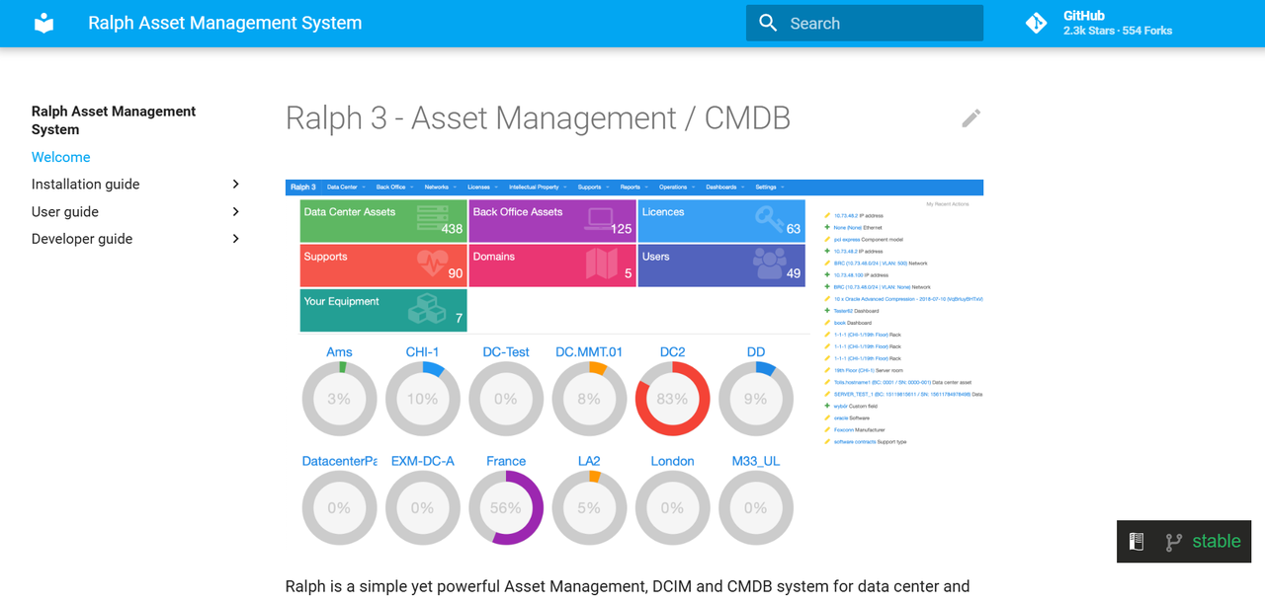Screen dimensions: 1265x604
Task: Click the Ralph docs logo icon in header
Action: coord(43,23)
